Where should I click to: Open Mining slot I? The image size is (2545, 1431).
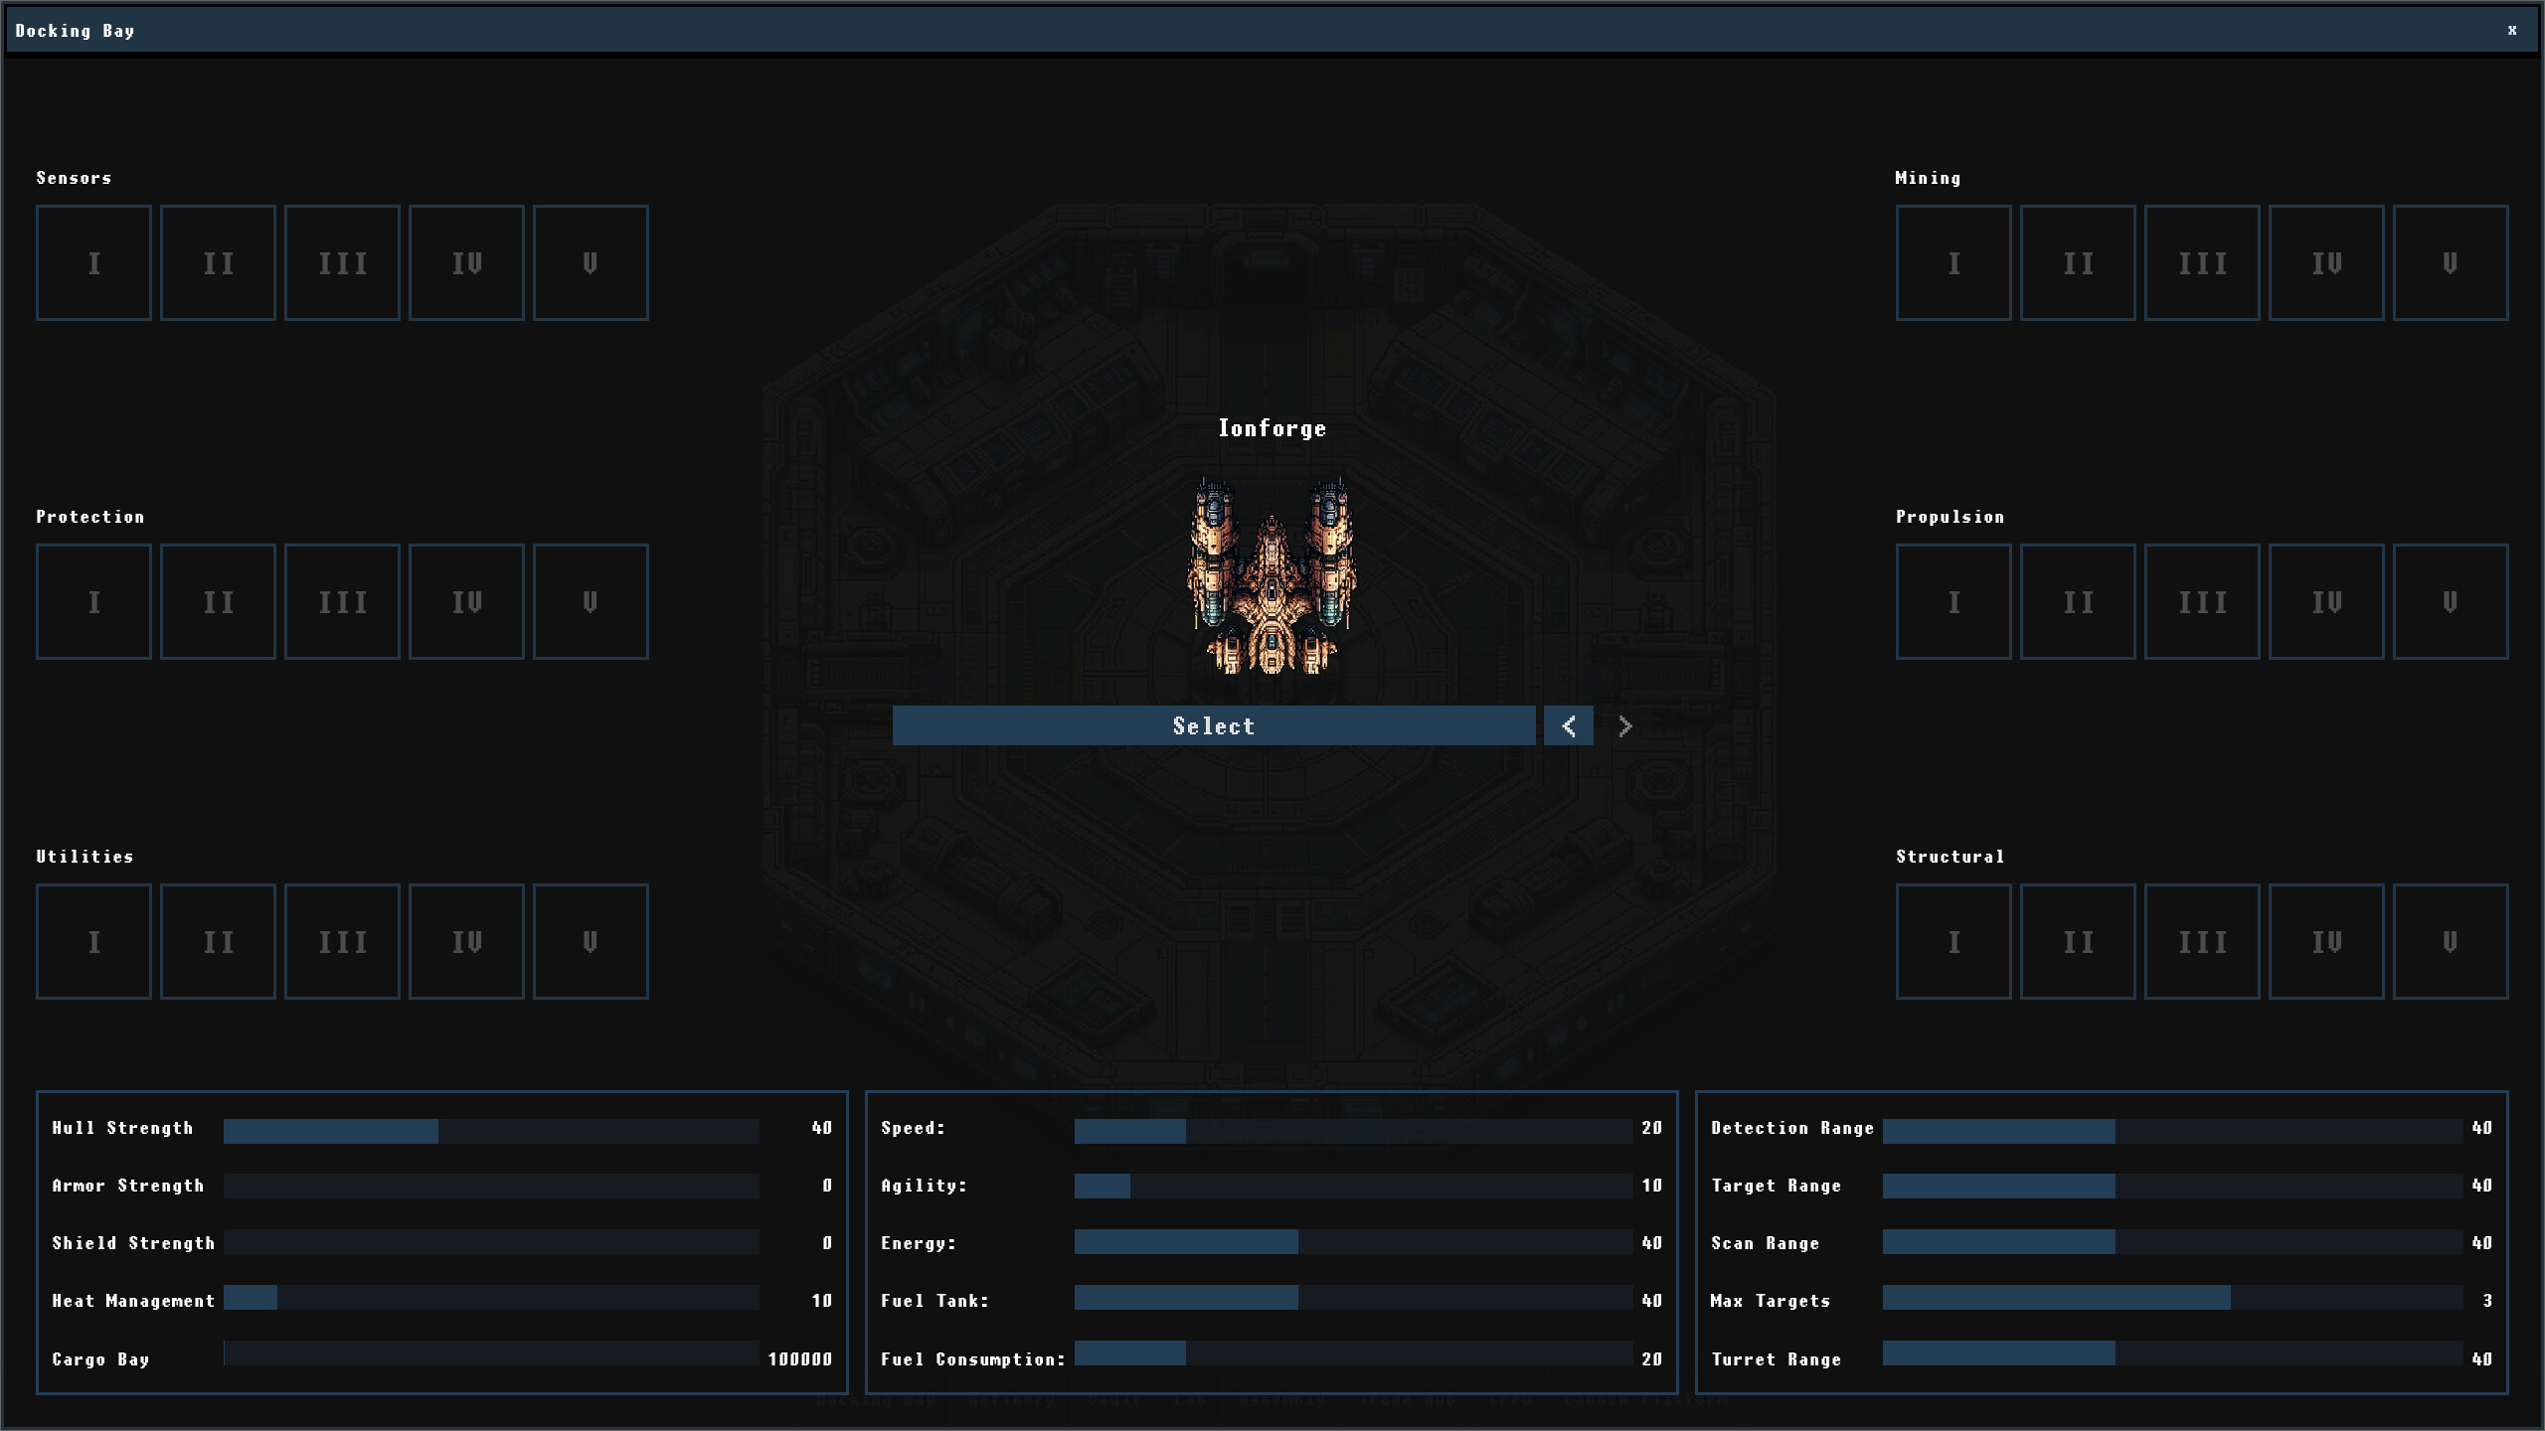1952,262
